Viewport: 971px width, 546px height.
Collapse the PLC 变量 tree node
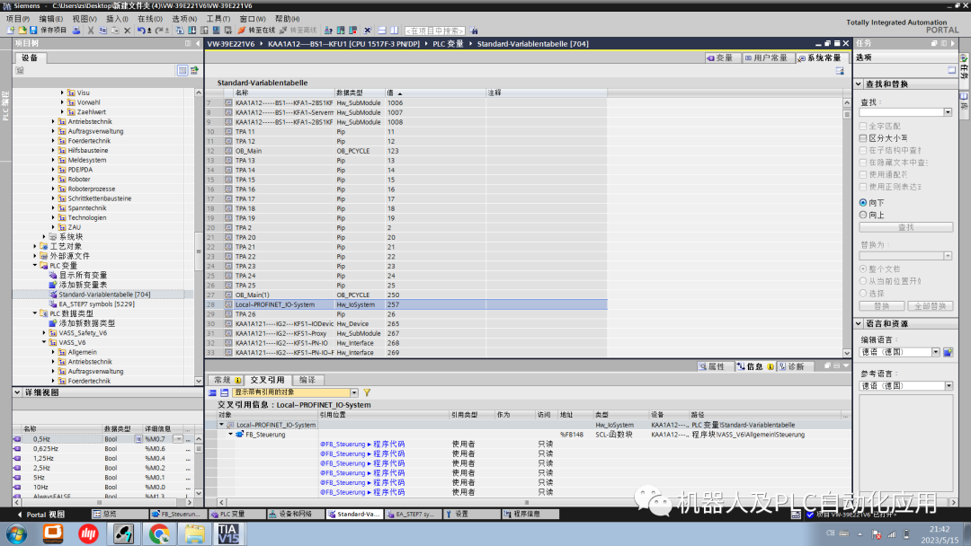pyautogui.click(x=35, y=265)
